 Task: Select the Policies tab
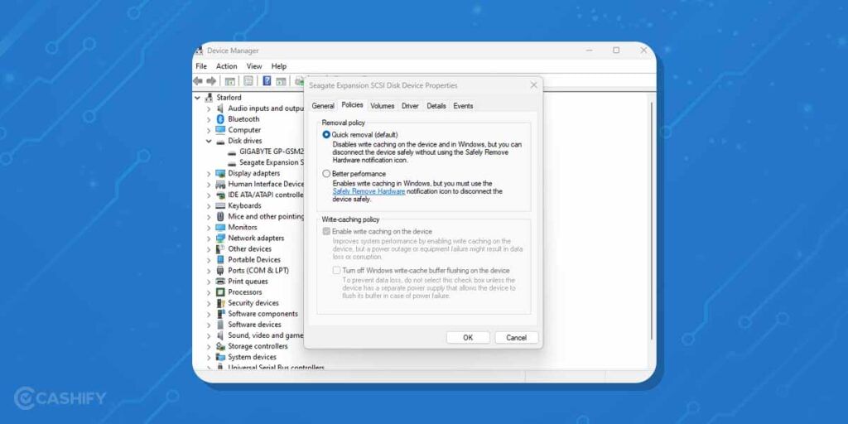click(352, 105)
